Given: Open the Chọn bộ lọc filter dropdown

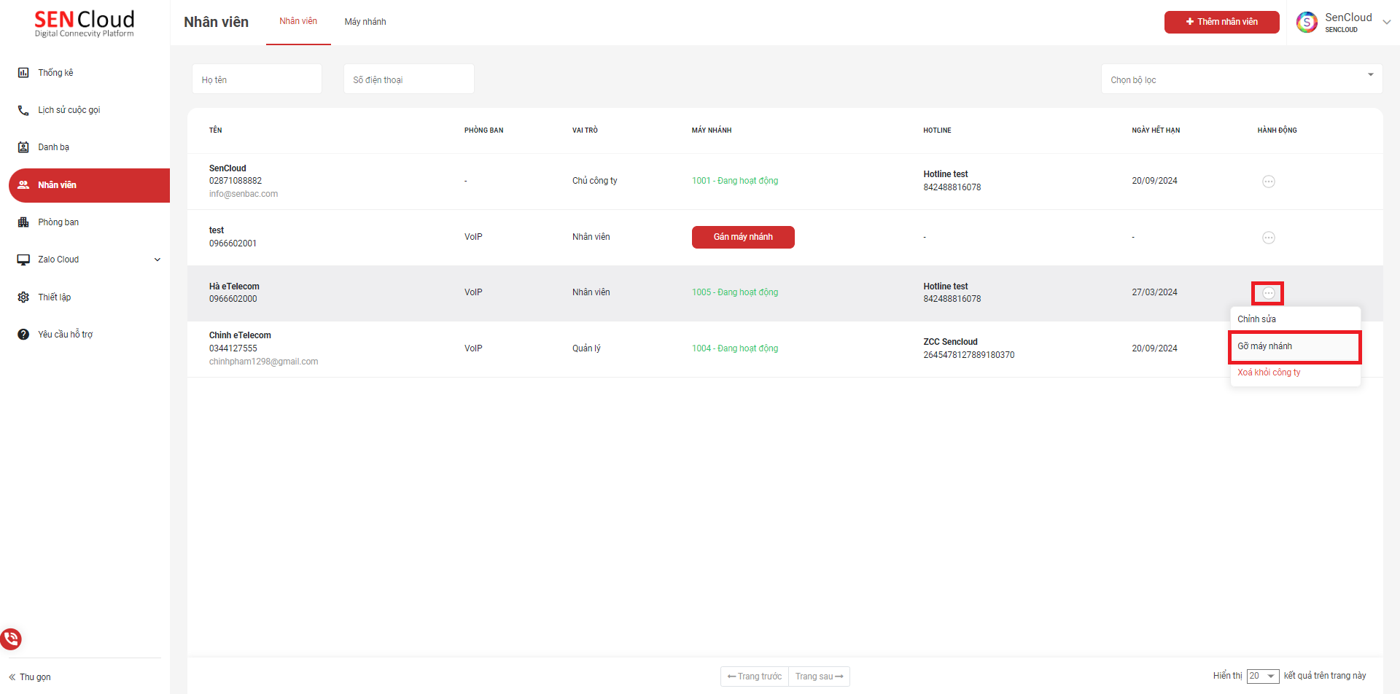Looking at the screenshot, I should pyautogui.click(x=1241, y=79).
